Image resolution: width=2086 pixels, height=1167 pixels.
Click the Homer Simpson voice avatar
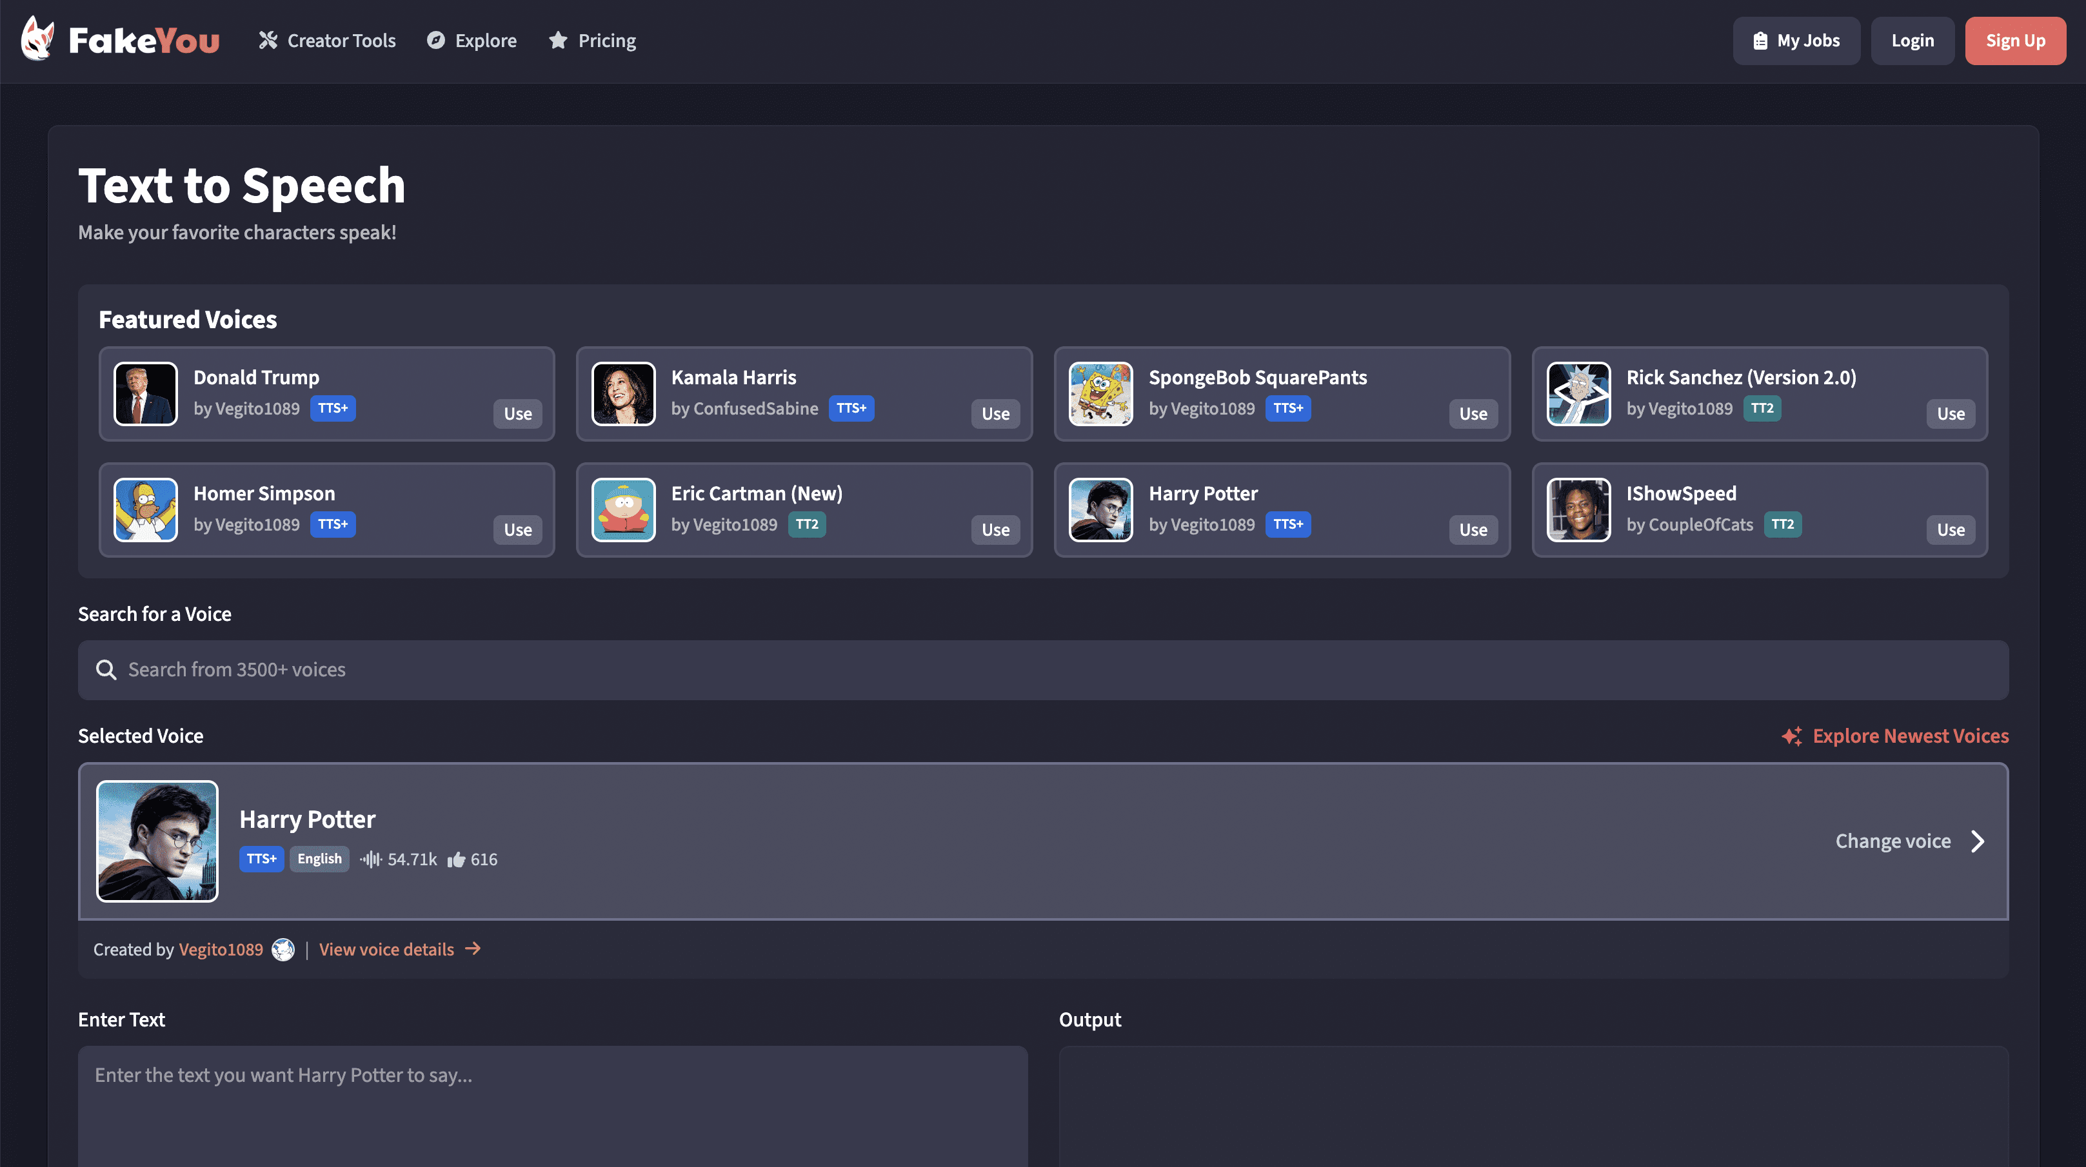pos(146,511)
